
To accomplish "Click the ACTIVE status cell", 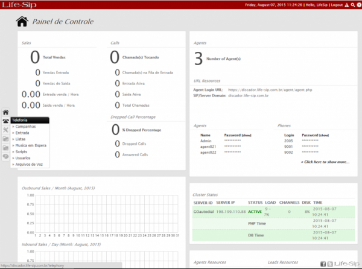I will [255, 212].
